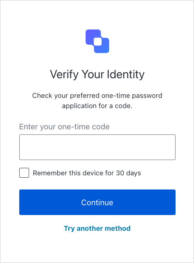Click the one-time code input field
Screen dimensions: 194x263
click(x=97, y=147)
